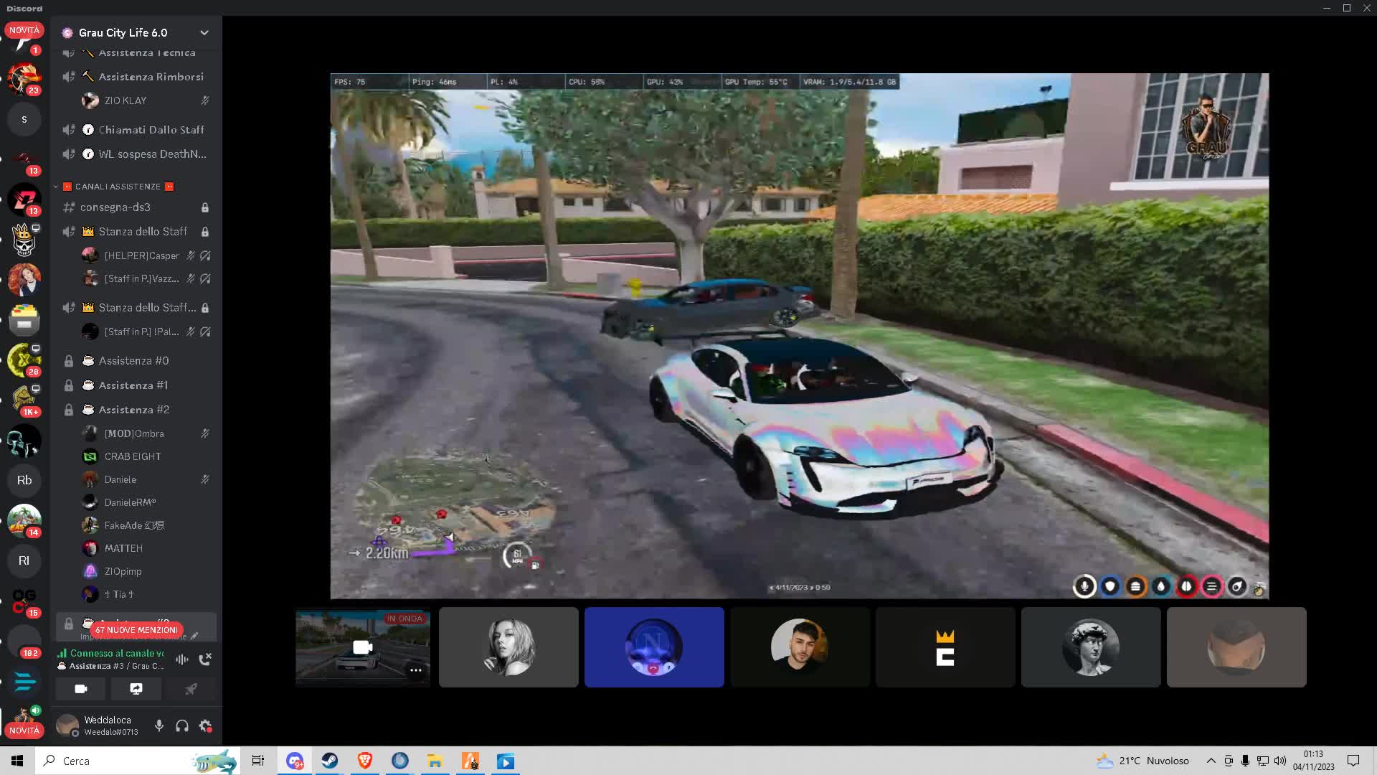Mute microphone next to Weddaloca

point(159,725)
